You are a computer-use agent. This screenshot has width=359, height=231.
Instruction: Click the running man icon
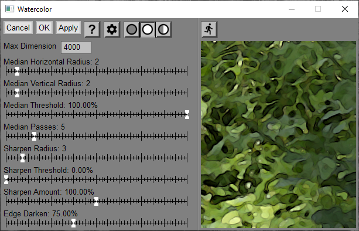[209, 29]
